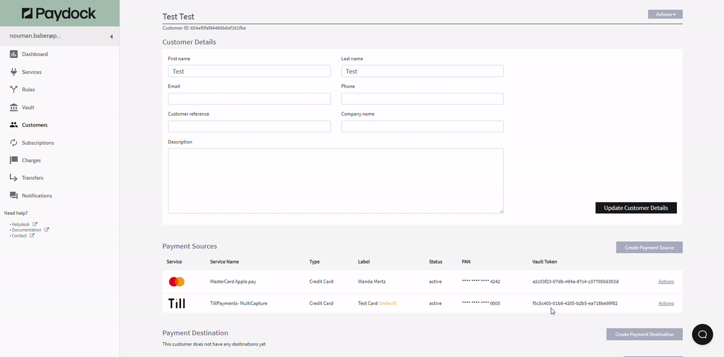This screenshot has width=724, height=357.
Task: Click the Create Payment Source button
Action: click(649, 247)
